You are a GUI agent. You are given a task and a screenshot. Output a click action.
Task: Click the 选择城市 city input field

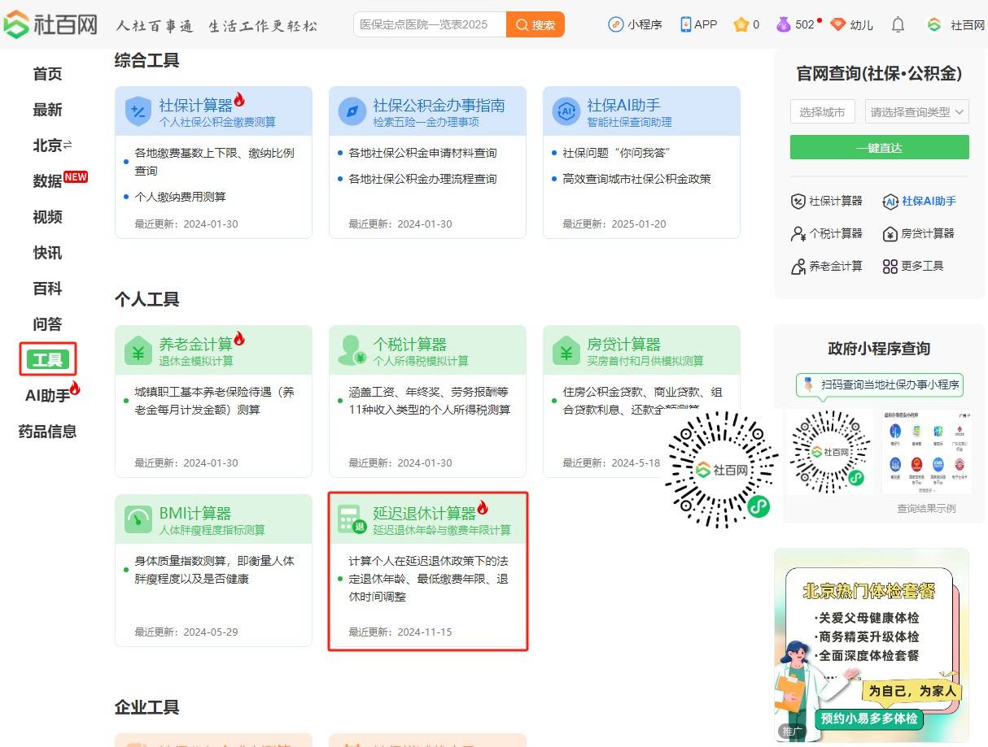823,112
